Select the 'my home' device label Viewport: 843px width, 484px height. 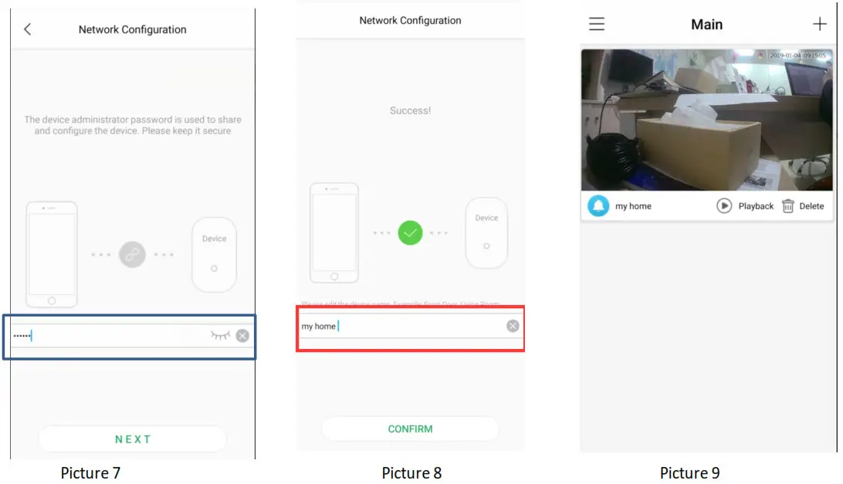point(633,206)
